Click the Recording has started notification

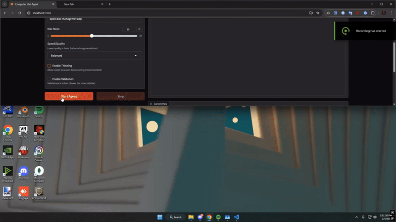(x=365, y=31)
